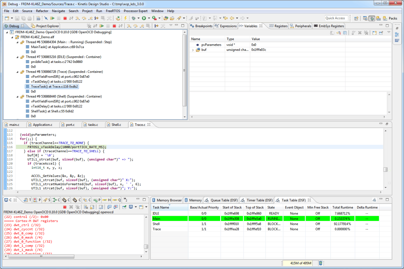Viewport: 404px width, 269px height.
Task: Click the Quick Access search field
Action: [336, 18]
